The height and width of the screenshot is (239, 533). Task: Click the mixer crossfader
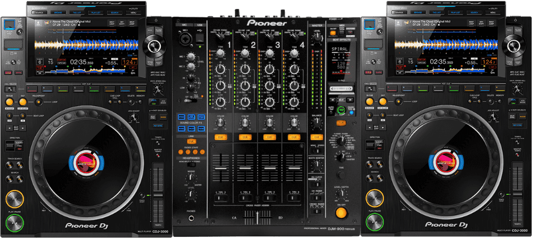258,217
